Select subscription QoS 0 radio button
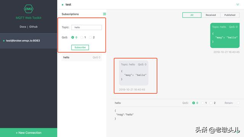Screen dimensions: 244x137 (x=72, y=37)
